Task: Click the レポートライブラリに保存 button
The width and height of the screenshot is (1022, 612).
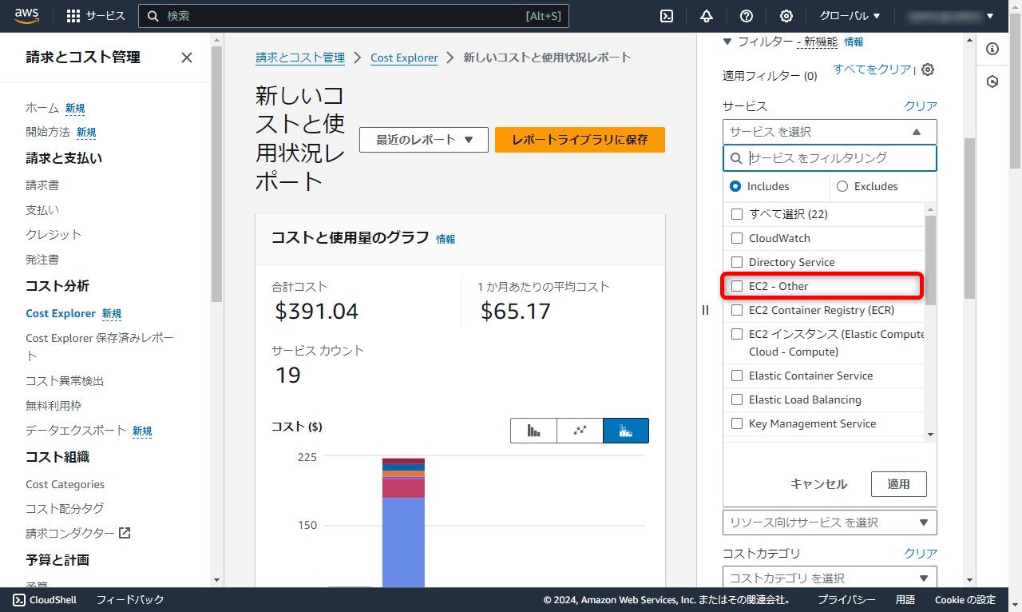Action: pos(580,139)
